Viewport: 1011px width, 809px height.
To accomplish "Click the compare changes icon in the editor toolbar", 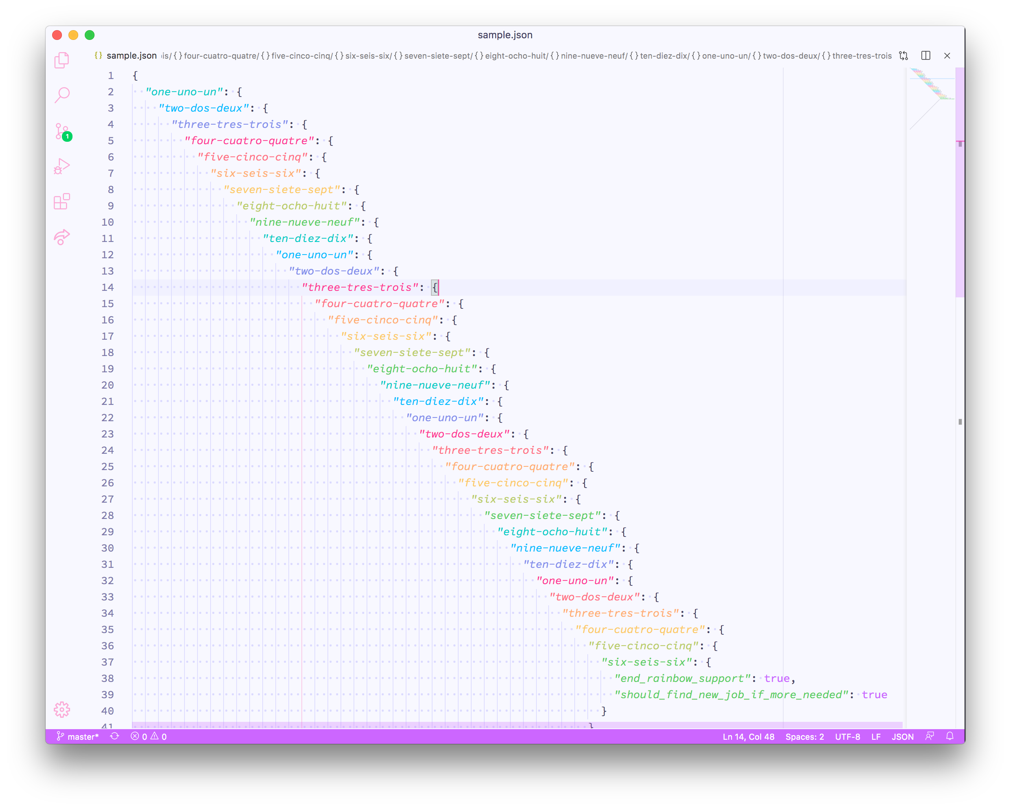I will 903,56.
